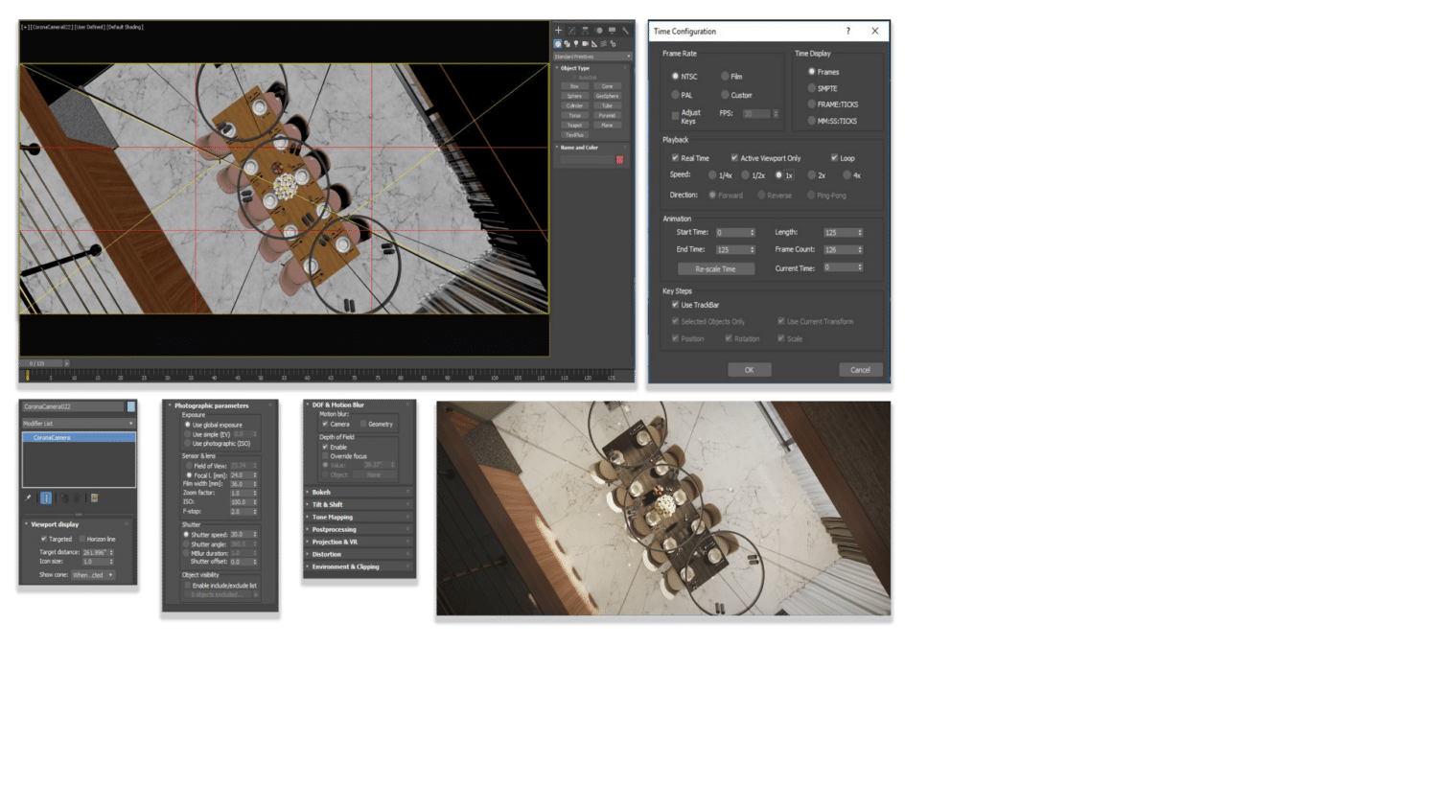Open the Modify panel tab icon
The height and width of the screenshot is (809, 1438).
pyautogui.click(x=572, y=30)
